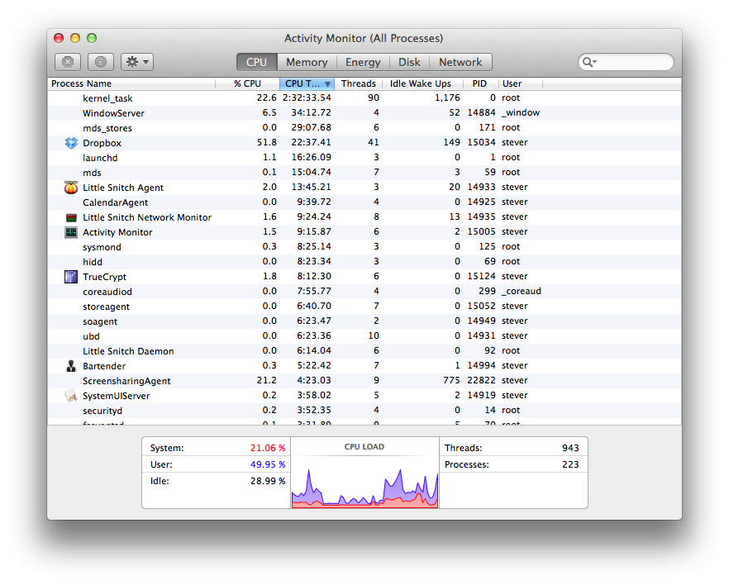Select the ScreensharingAgent process row
This screenshot has width=729, height=585.
(x=364, y=381)
